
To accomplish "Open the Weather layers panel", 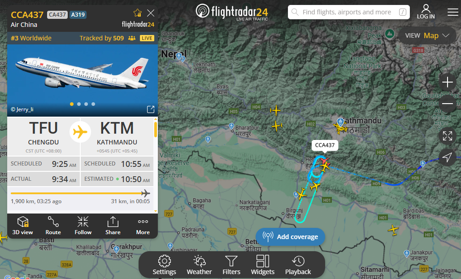I will [x=200, y=265].
